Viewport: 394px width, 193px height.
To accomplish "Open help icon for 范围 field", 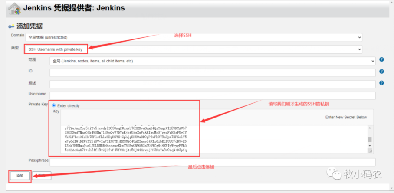I will coord(382,59).
